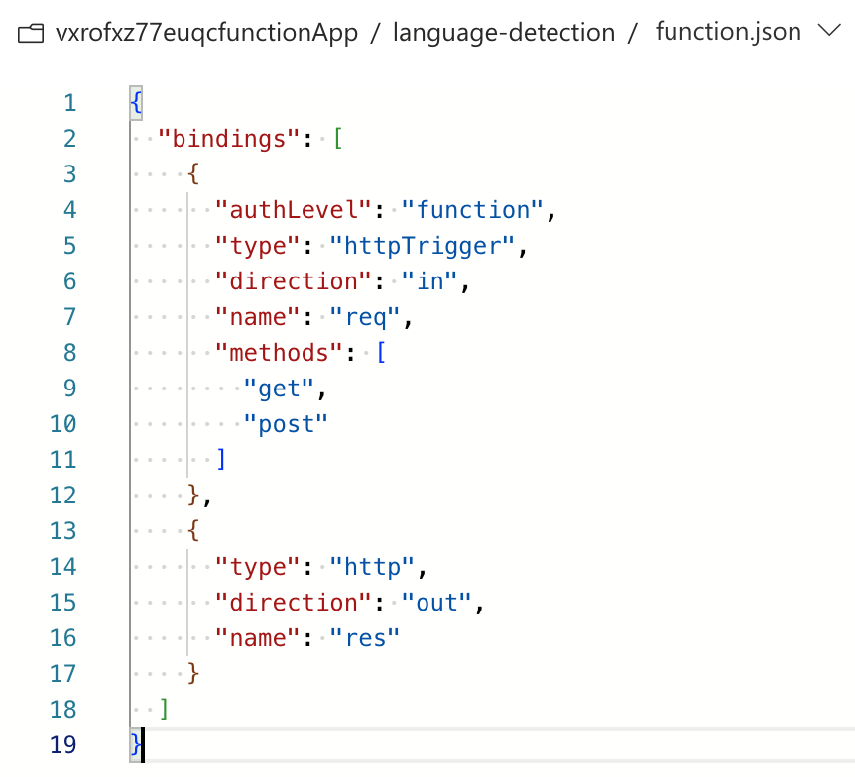Click closing brace on line 19

click(x=136, y=745)
